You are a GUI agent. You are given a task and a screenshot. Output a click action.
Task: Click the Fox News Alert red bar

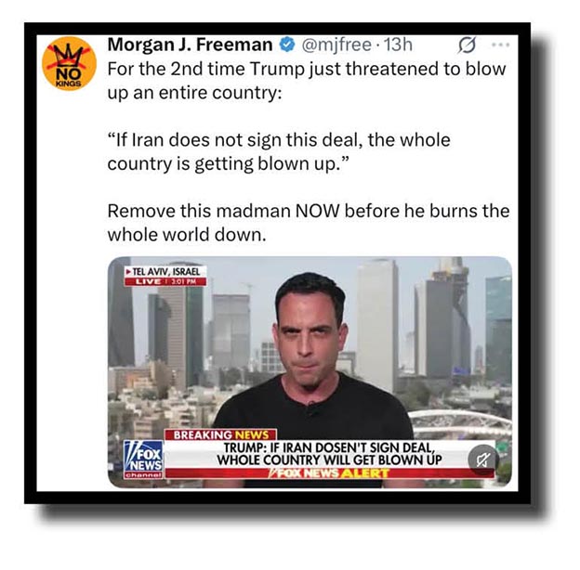point(329,473)
